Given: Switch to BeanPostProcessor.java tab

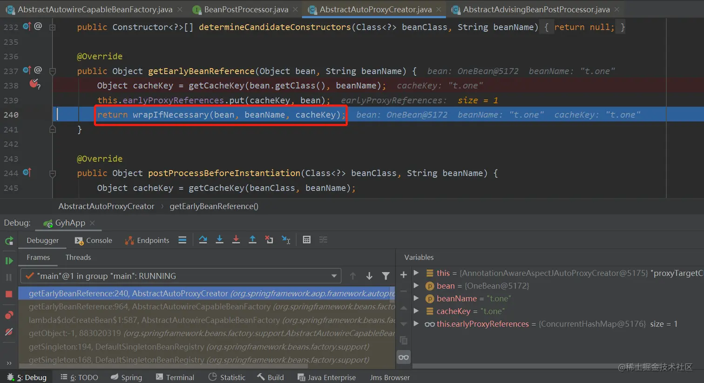Looking at the screenshot, I should (x=246, y=9).
